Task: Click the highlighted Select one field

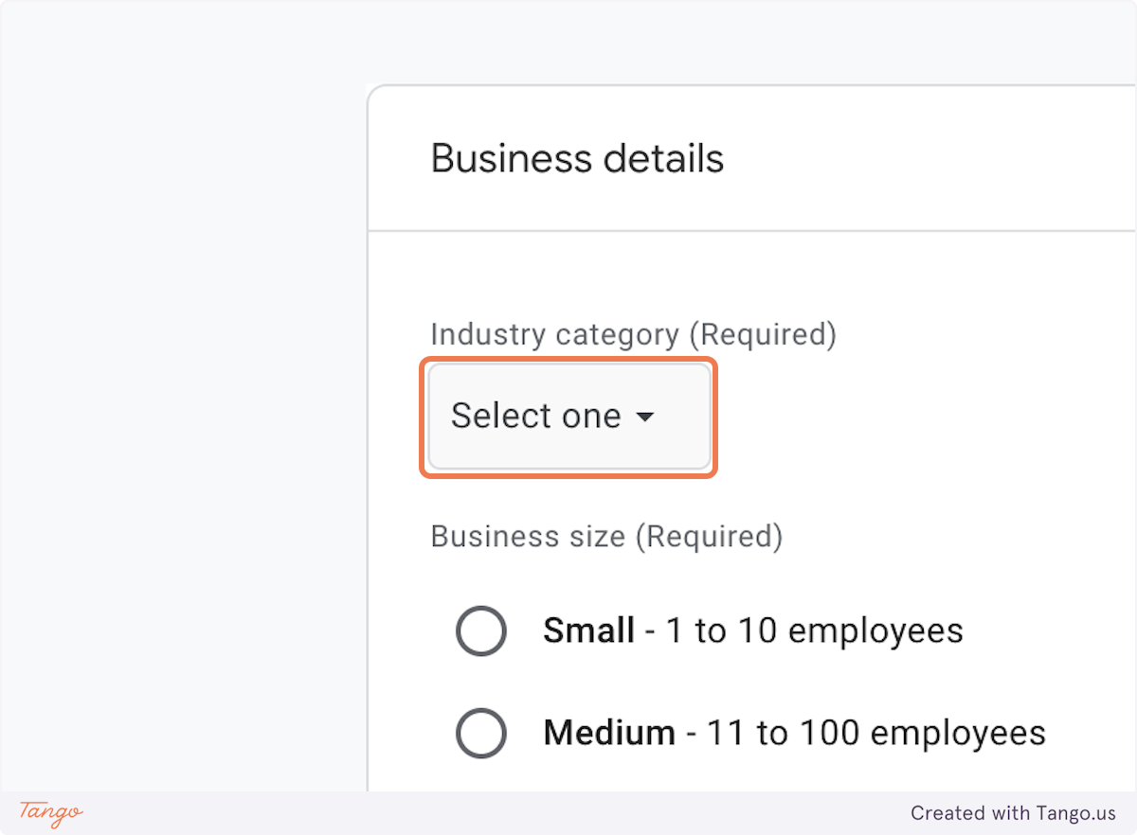Action: click(x=567, y=417)
